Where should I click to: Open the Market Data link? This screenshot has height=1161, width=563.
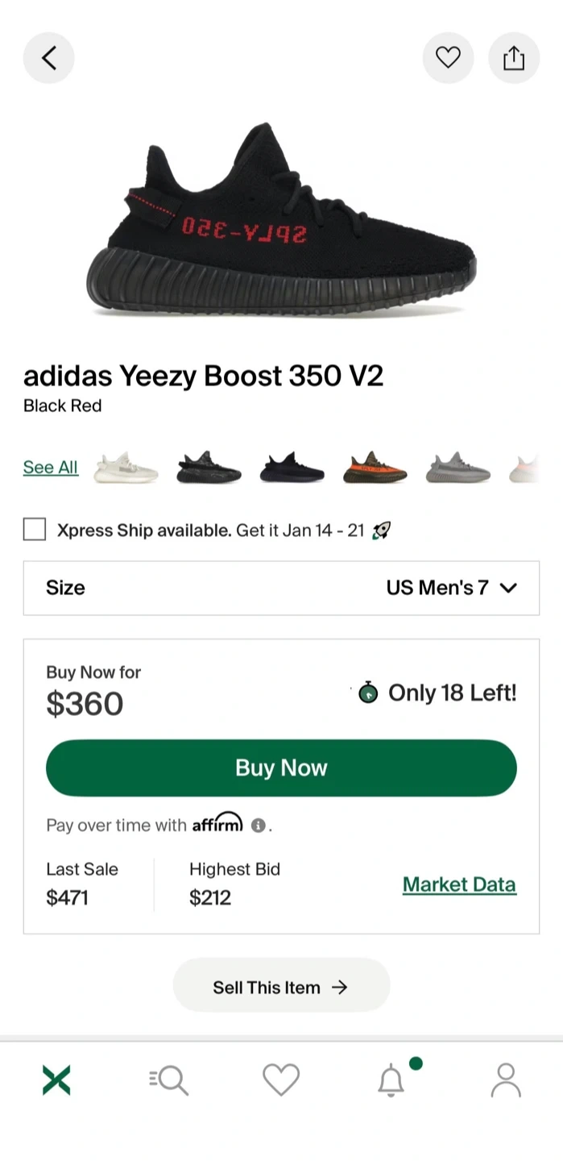point(459,884)
